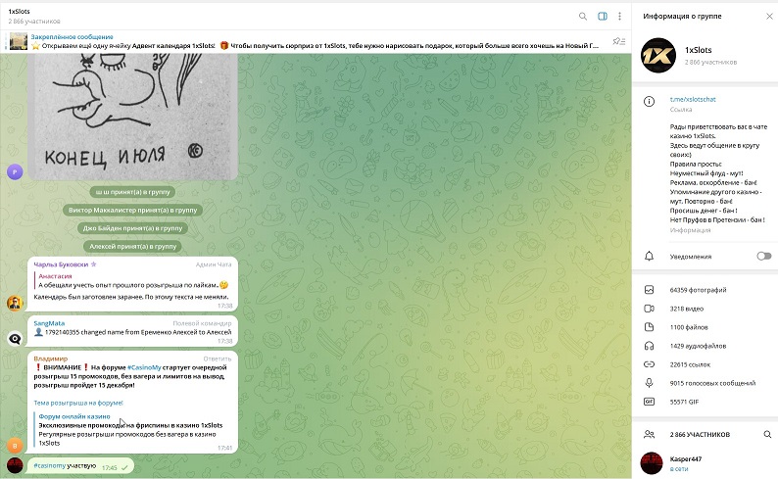Click the Ответить reply button
The height and width of the screenshot is (479, 778).
pyautogui.click(x=218, y=359)
